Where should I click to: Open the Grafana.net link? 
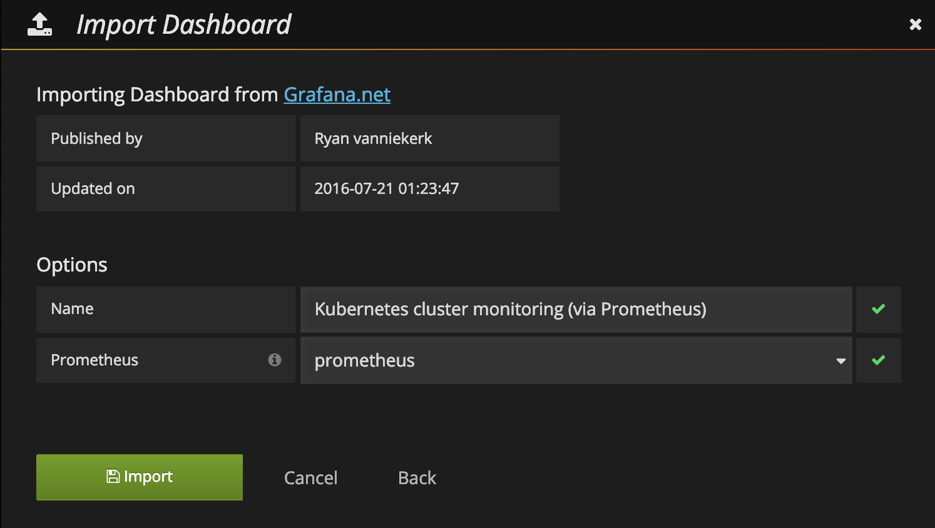[x=337, y=94]
